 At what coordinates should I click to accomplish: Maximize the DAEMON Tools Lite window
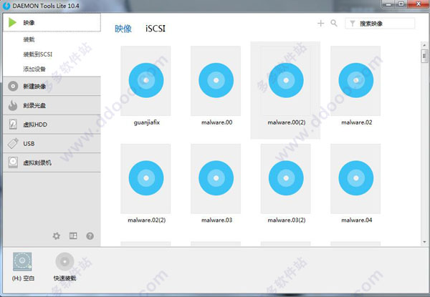[401, 4]
